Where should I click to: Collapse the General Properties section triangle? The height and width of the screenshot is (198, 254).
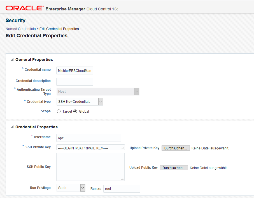tap(12, 60)
